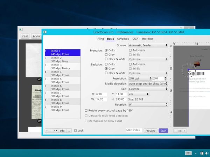The height and width of the screenshot is (157, 210).
Task: Zoom out the preview with - button
Action: coord(176,131)
